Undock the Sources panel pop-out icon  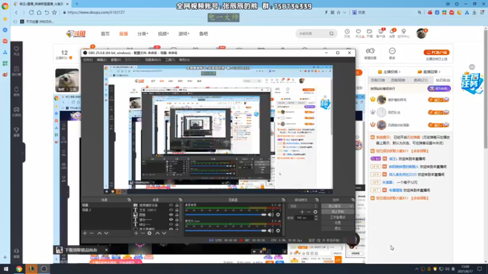tap(180, 200)
